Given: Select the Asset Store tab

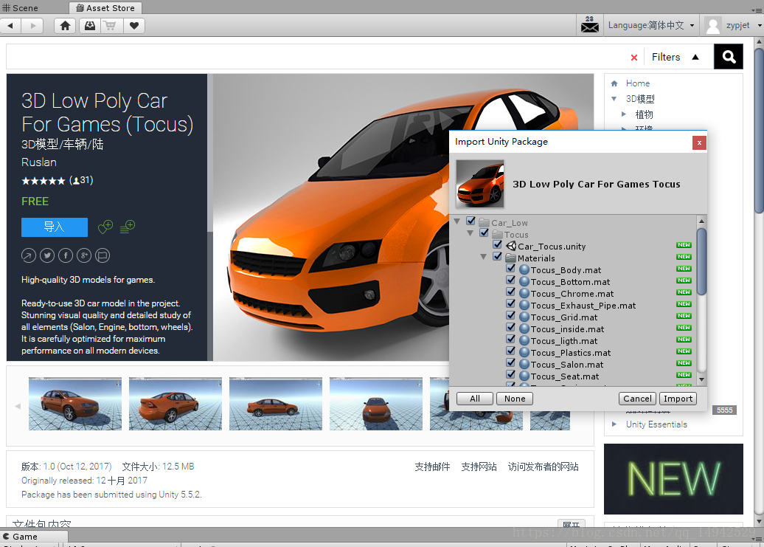Looking at the screenshot, I should click(105, 8).
